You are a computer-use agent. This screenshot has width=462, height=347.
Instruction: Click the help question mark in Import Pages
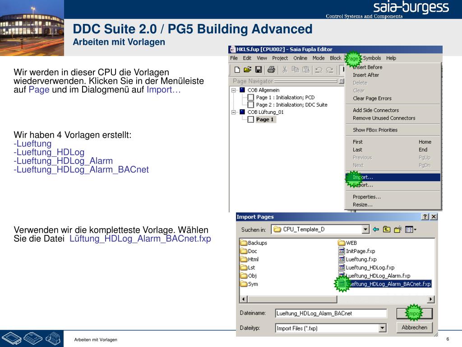point(425,216)
